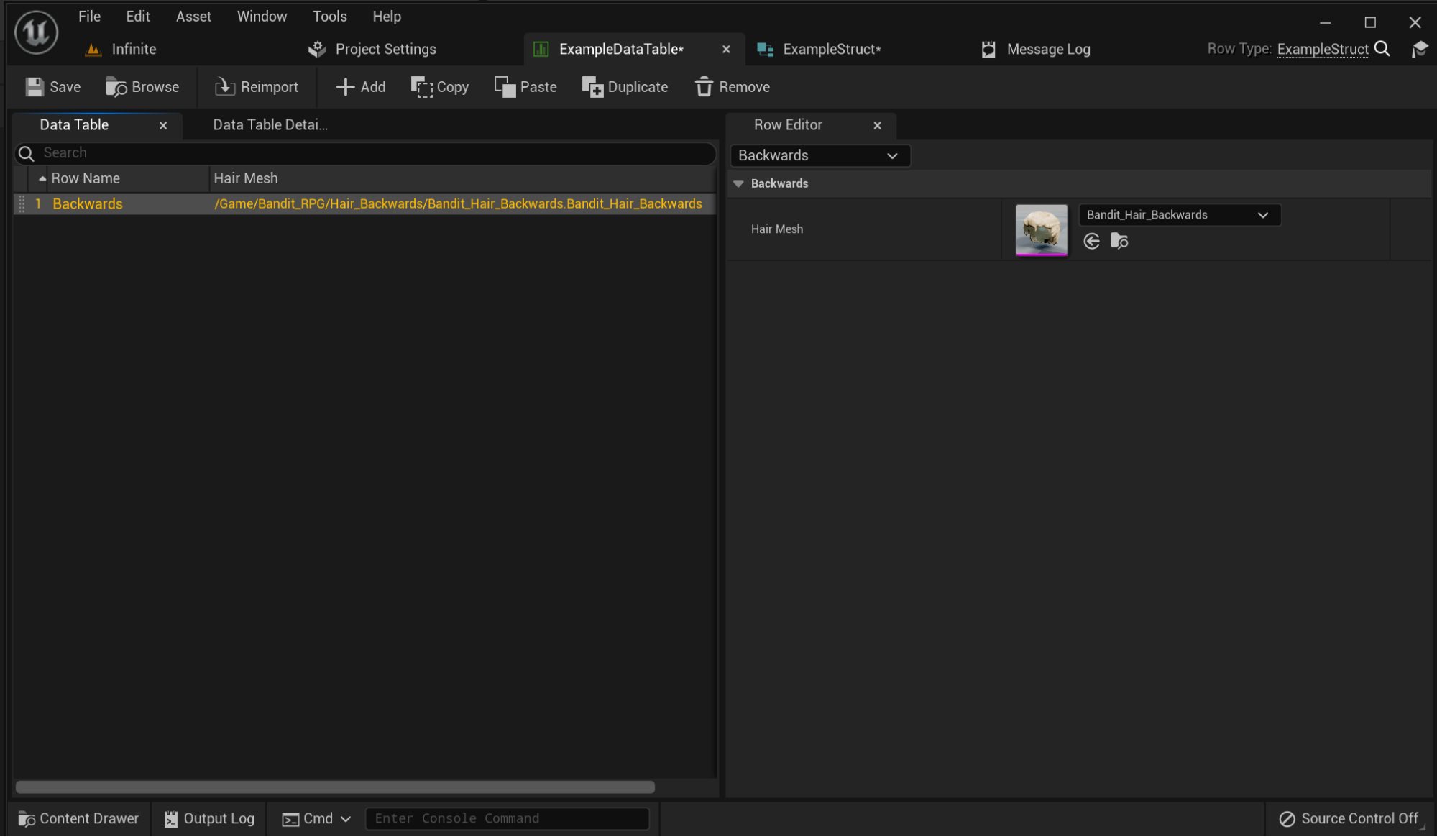Paste into the selected row

pos(525,87)
